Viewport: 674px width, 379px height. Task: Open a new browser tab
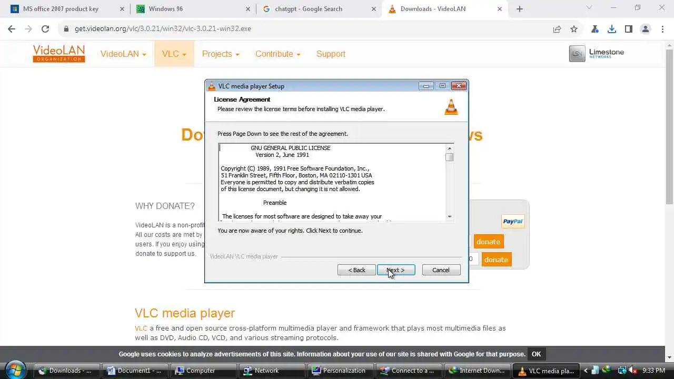click(x=520, y=9)
